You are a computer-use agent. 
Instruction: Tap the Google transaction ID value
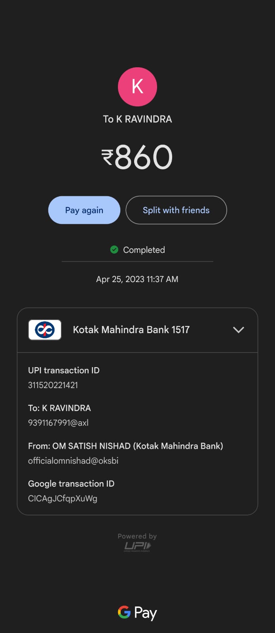63,498
